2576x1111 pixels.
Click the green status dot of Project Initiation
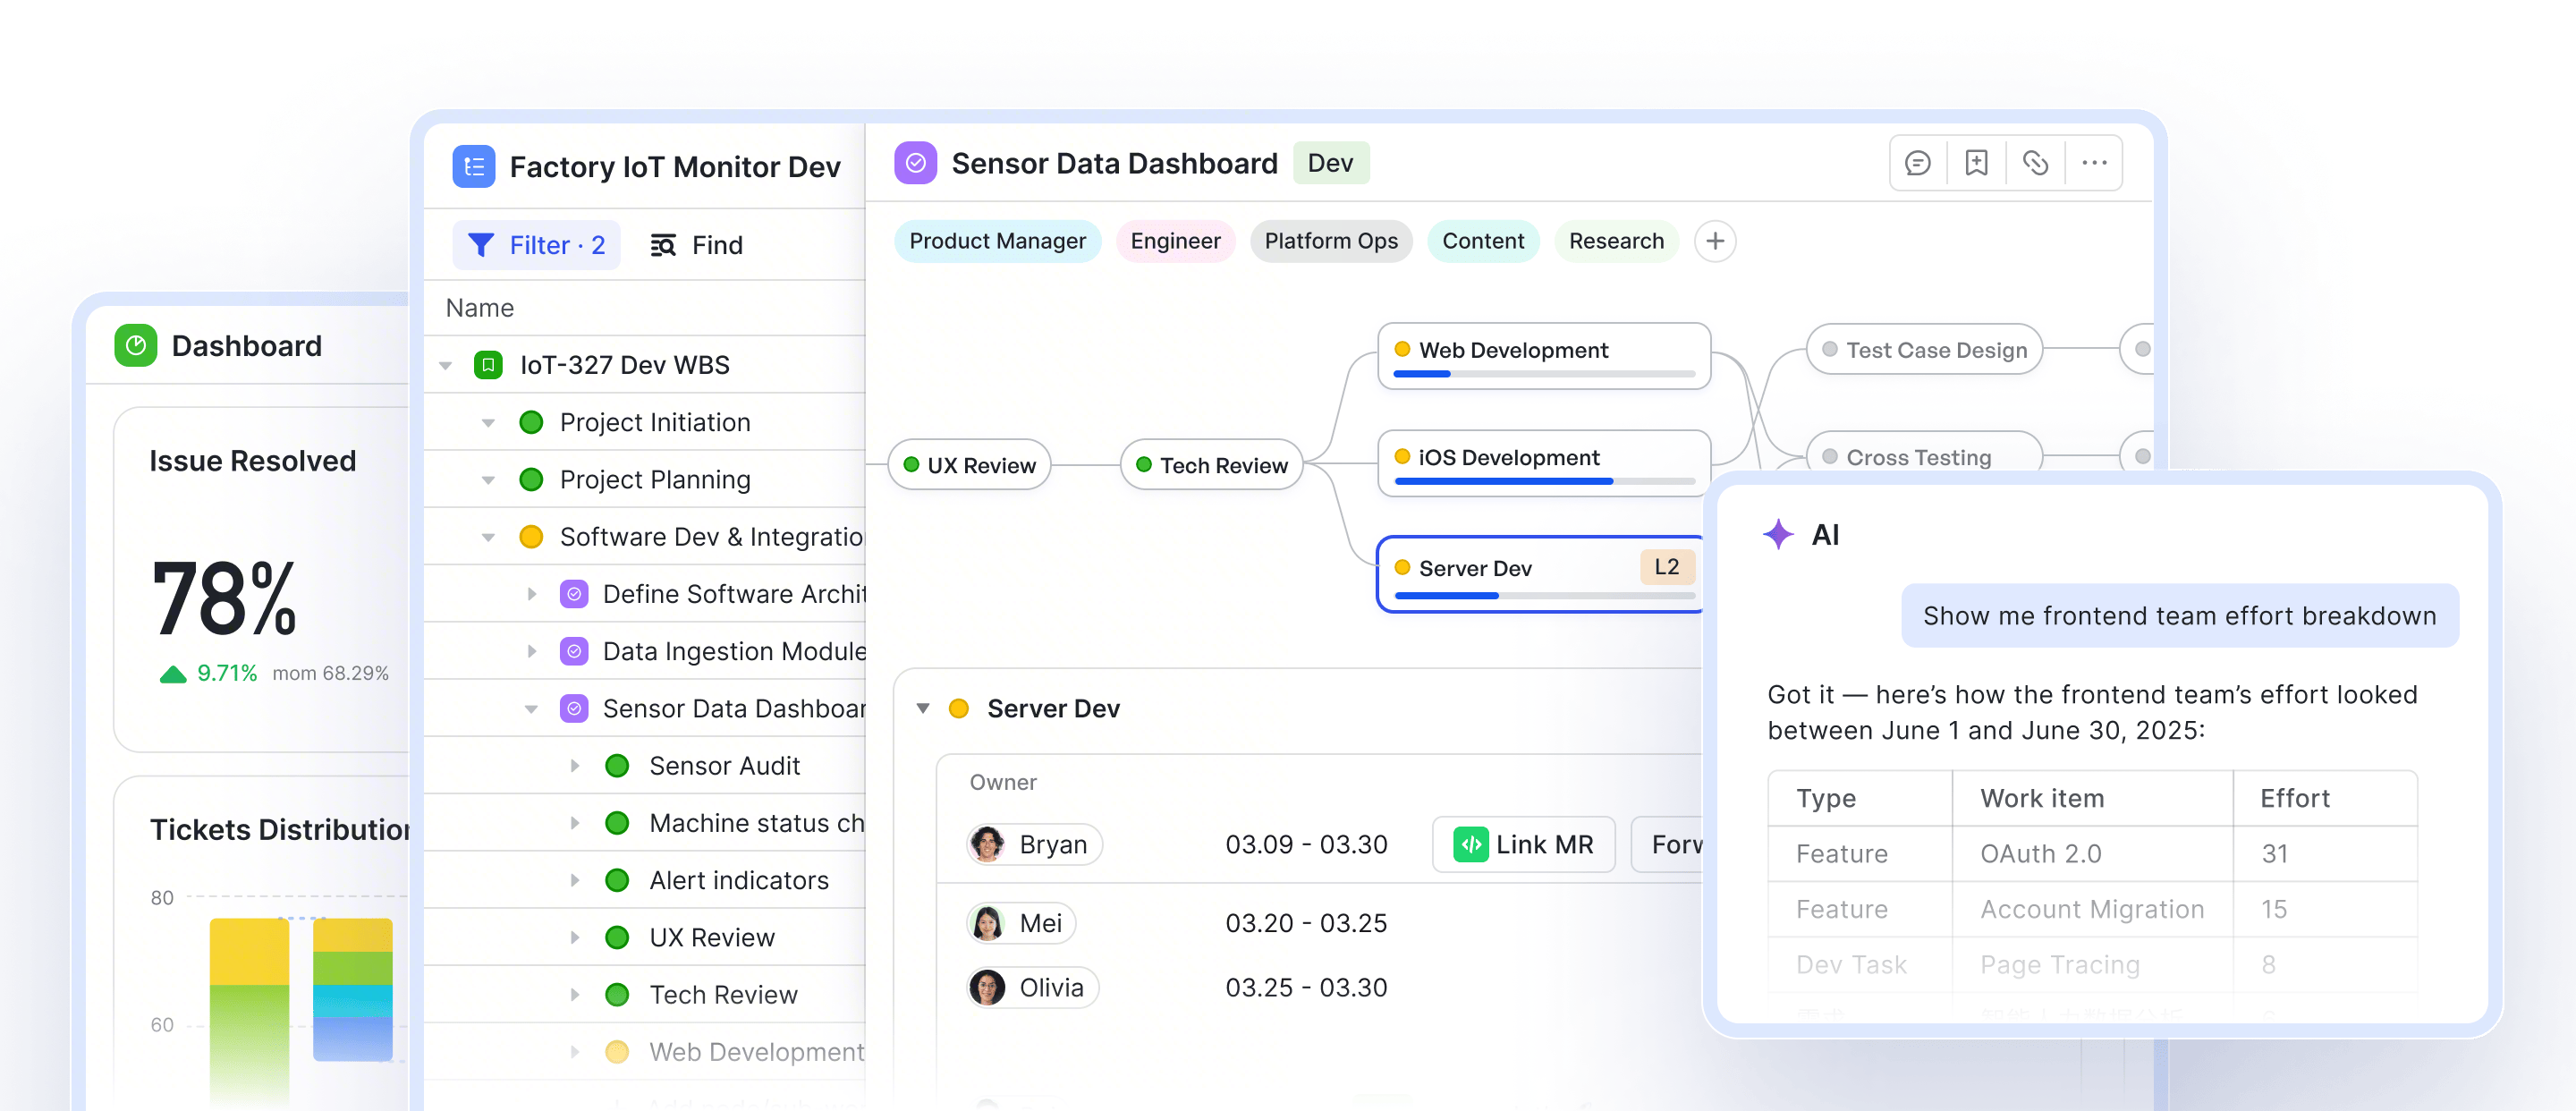click(x=531, y=422)
